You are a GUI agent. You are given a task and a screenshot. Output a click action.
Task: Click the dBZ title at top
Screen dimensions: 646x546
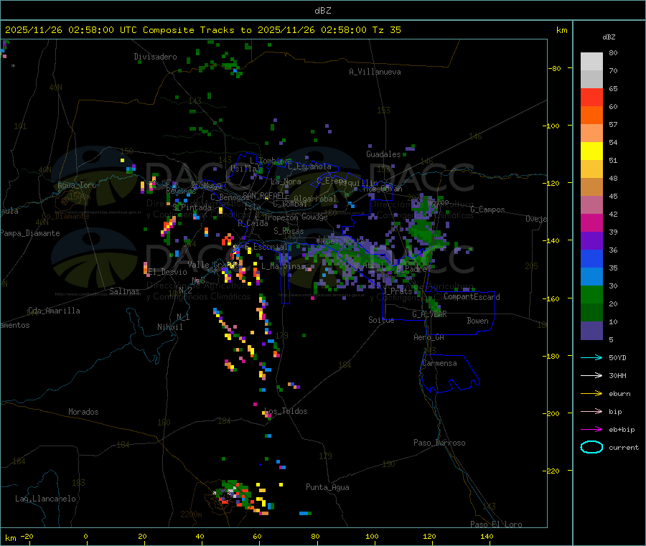tap(322, 10)
